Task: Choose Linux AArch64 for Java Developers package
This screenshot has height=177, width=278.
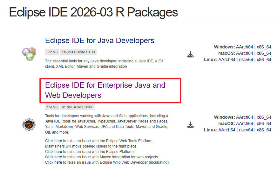Action: (227, 60)
